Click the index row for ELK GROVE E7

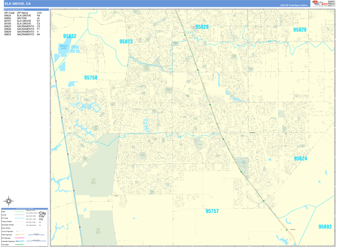[x=22, y=21]
